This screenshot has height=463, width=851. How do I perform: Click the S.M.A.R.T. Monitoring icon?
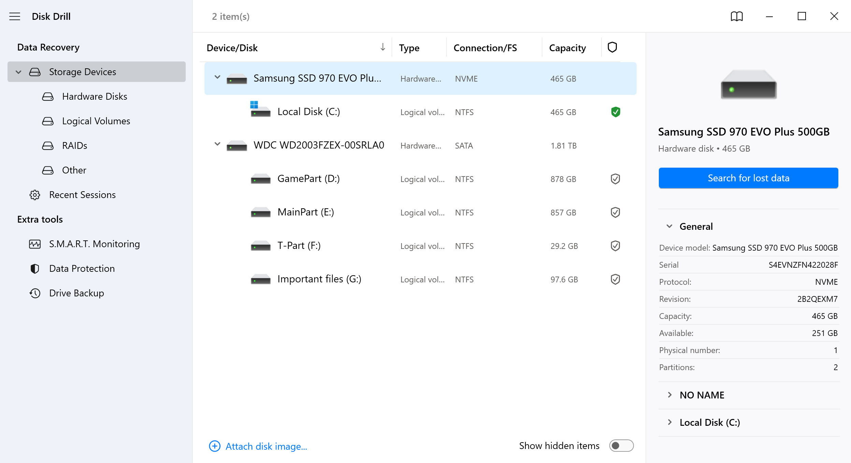click(35, 244)
